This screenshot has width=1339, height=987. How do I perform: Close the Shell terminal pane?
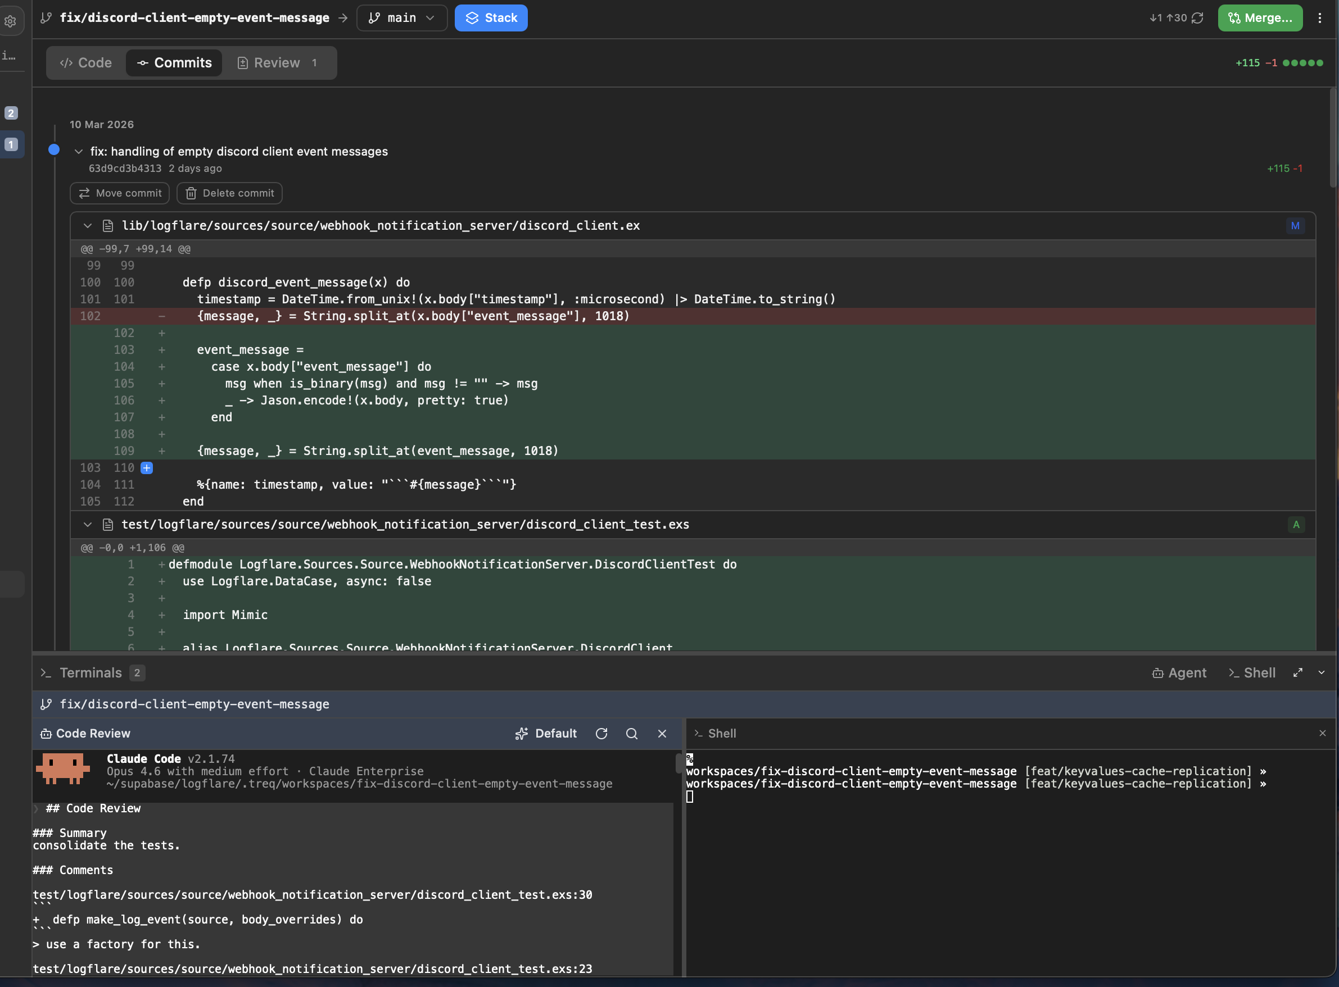1322,733
